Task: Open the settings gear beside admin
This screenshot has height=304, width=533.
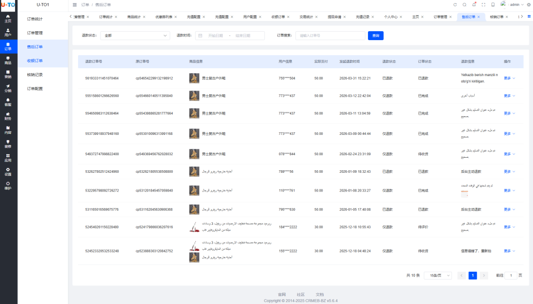Action: pyautogui.click(x=529, y=5)
